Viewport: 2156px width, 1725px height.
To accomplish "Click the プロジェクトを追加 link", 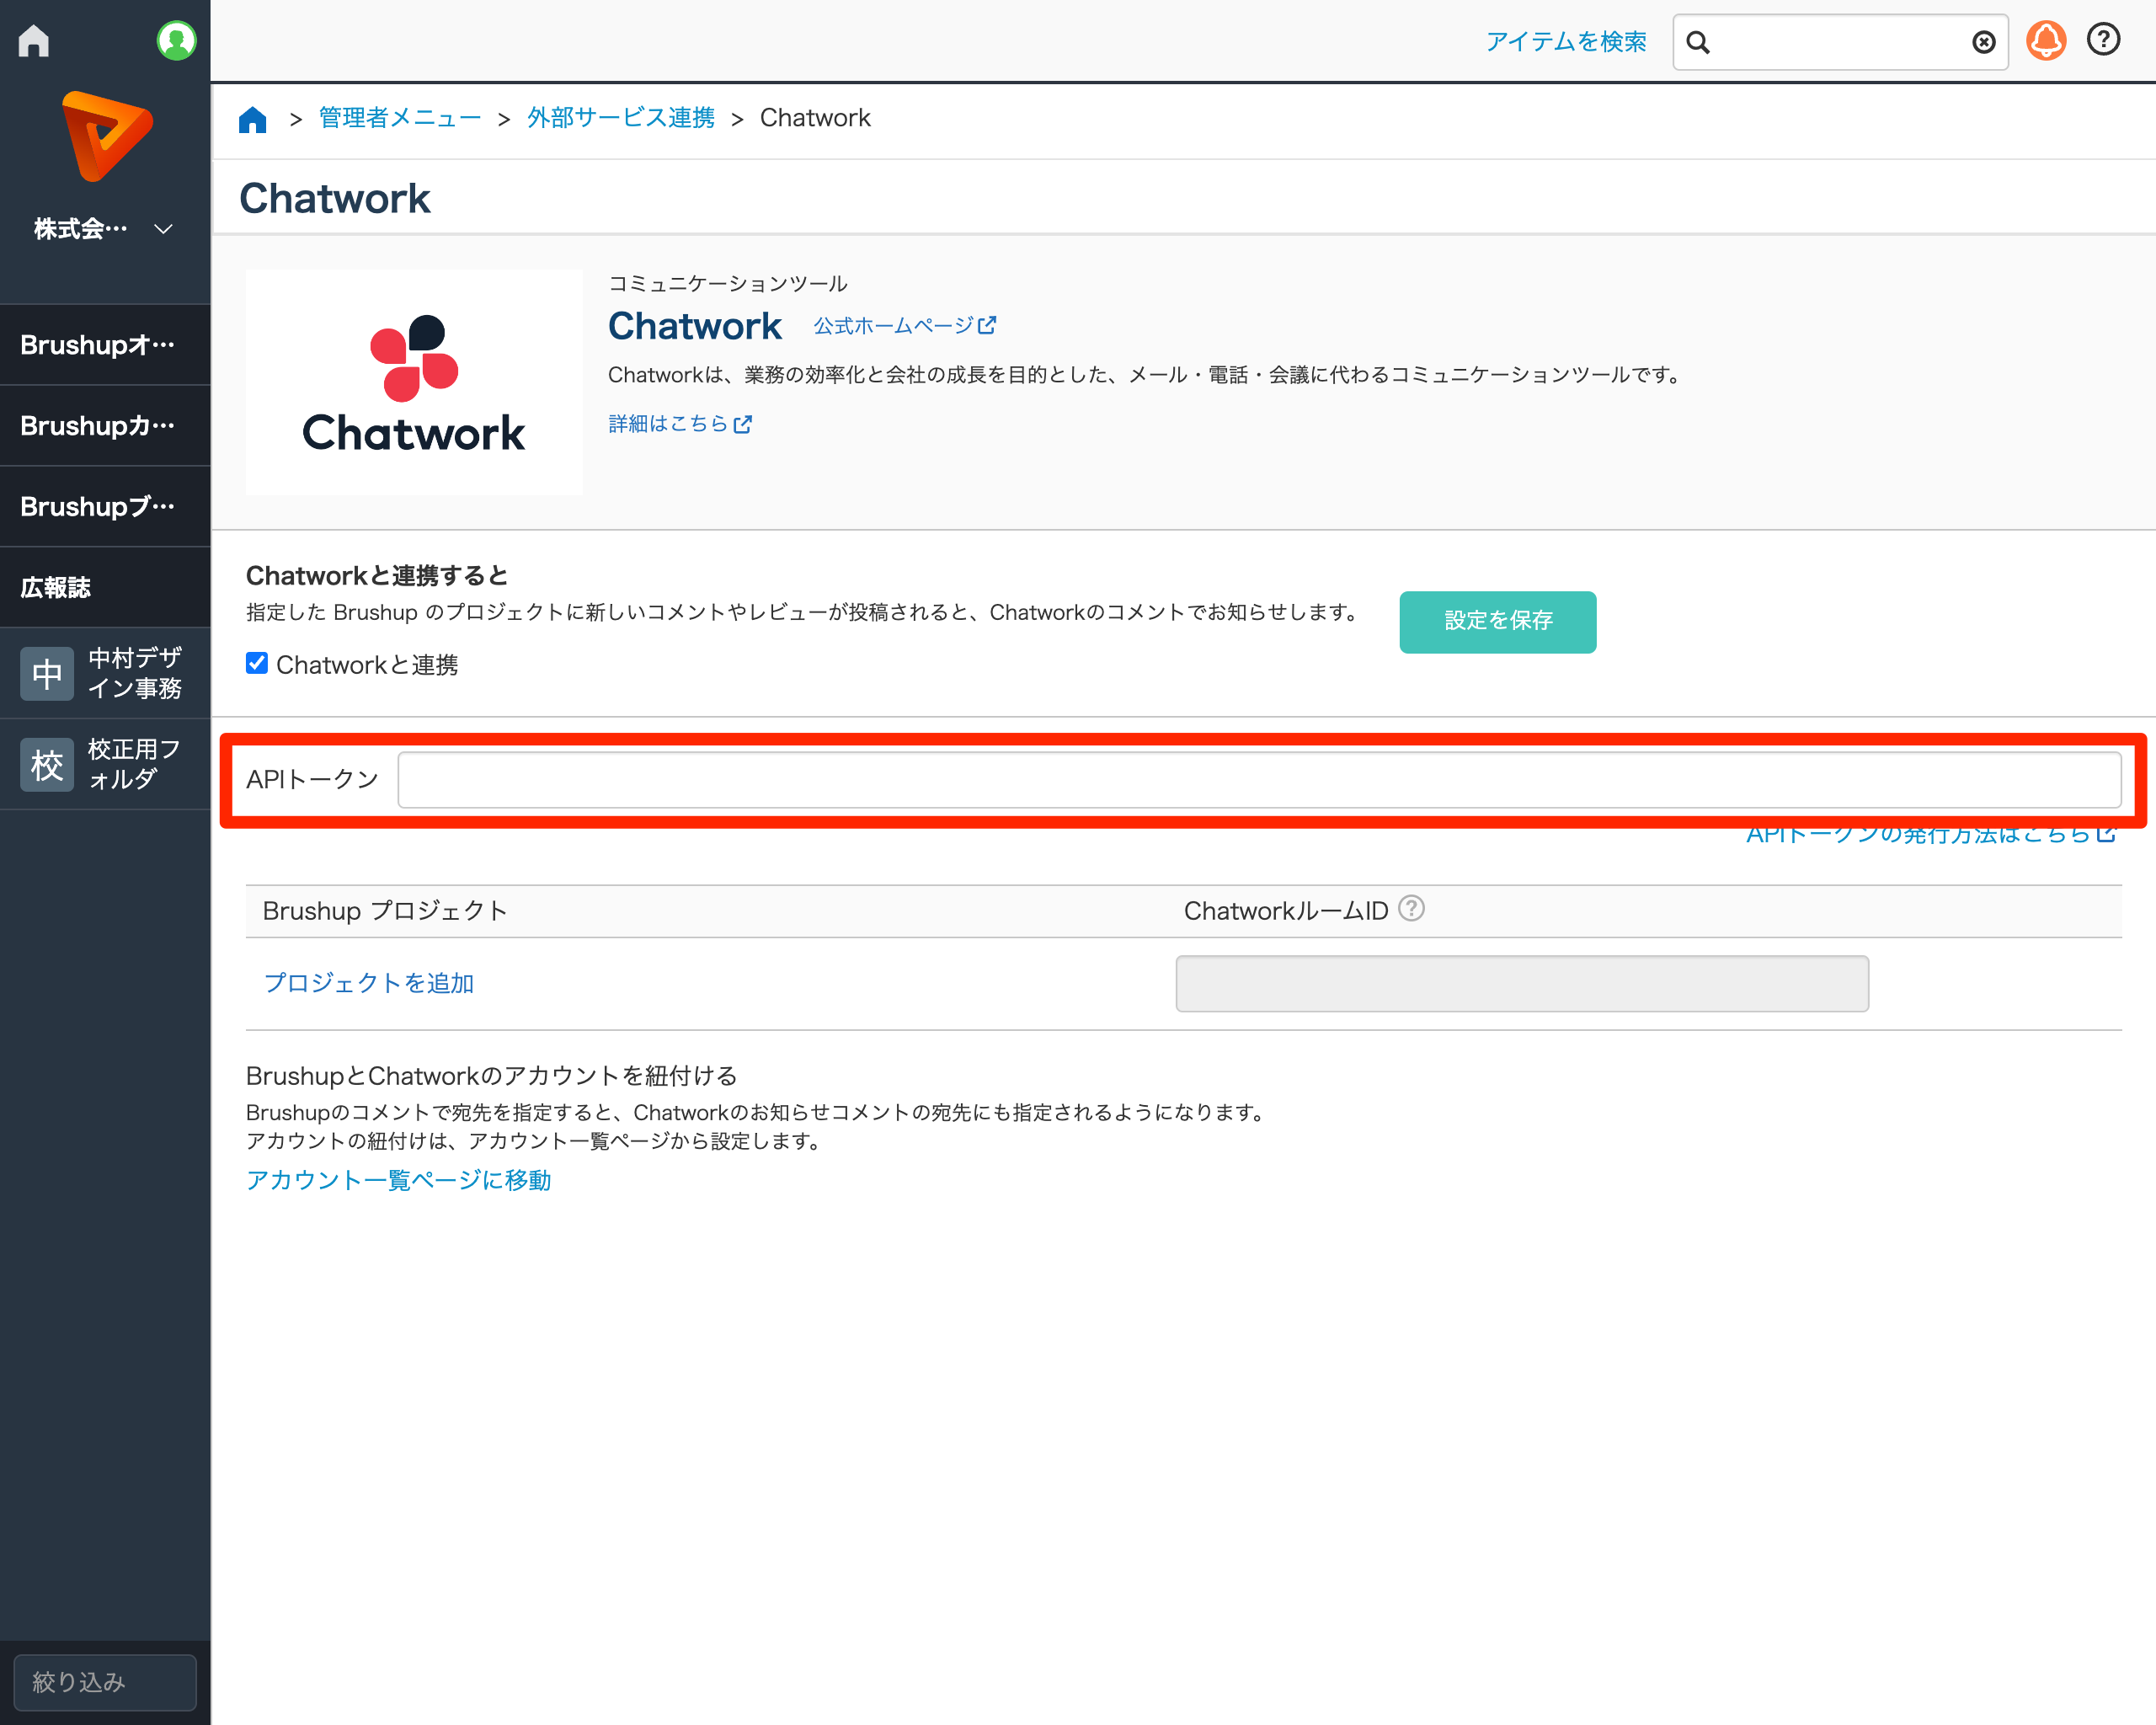I will tap(369, 983).
